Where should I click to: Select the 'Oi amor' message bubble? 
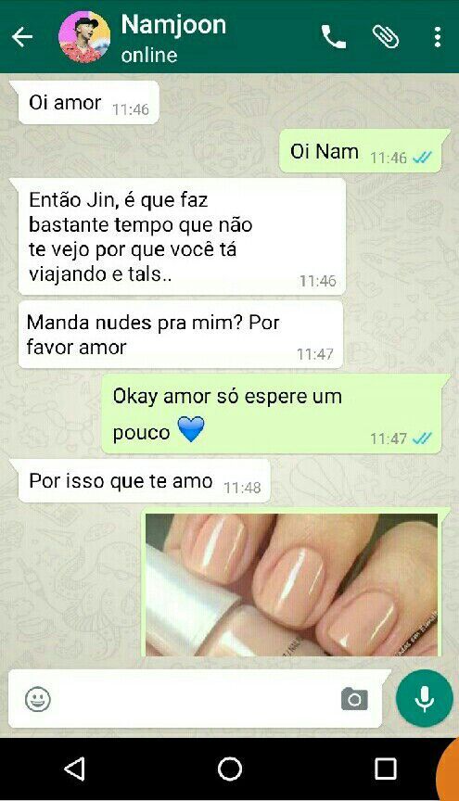pos(85,103)
